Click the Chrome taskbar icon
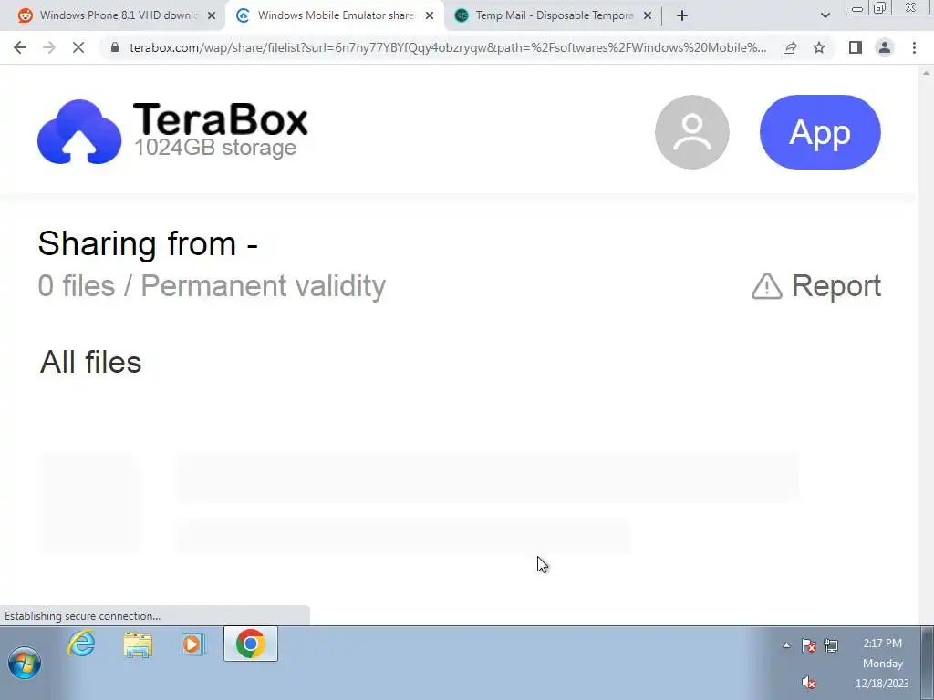The image size is (934, 700). 250,643
